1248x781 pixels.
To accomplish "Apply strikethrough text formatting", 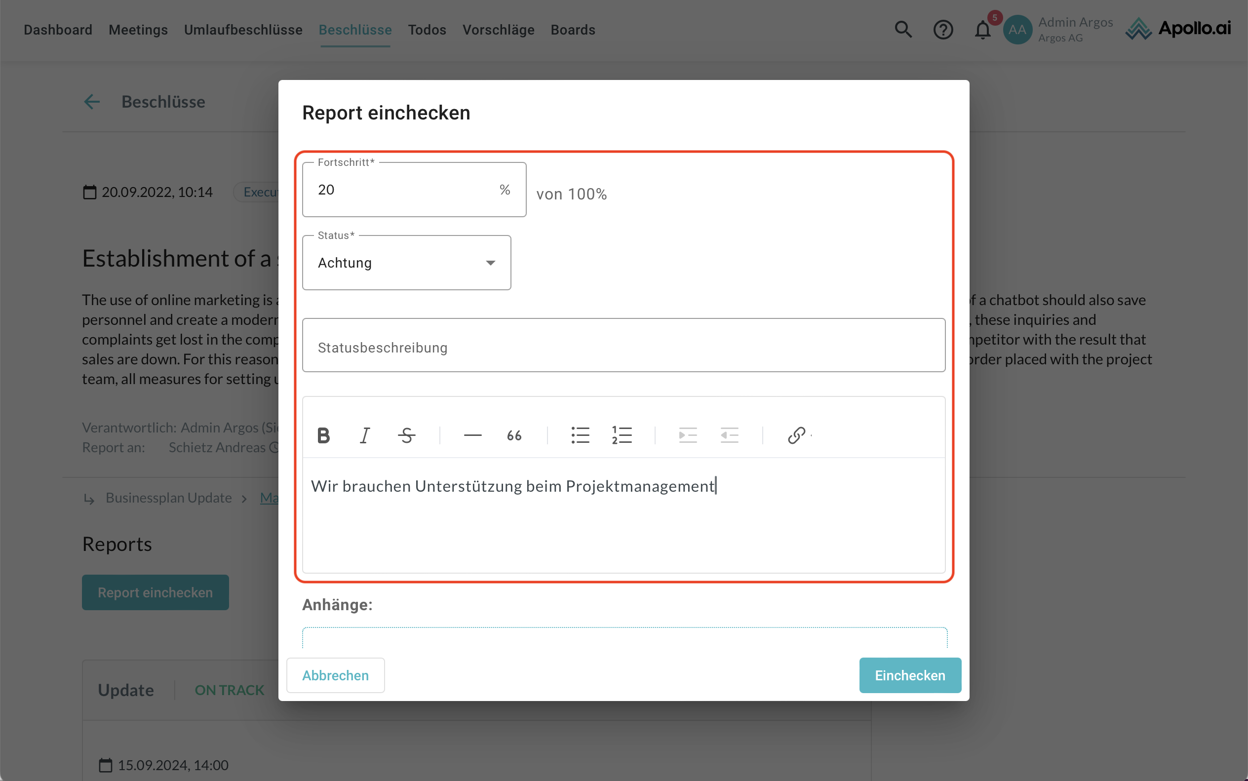I will 406,435.
